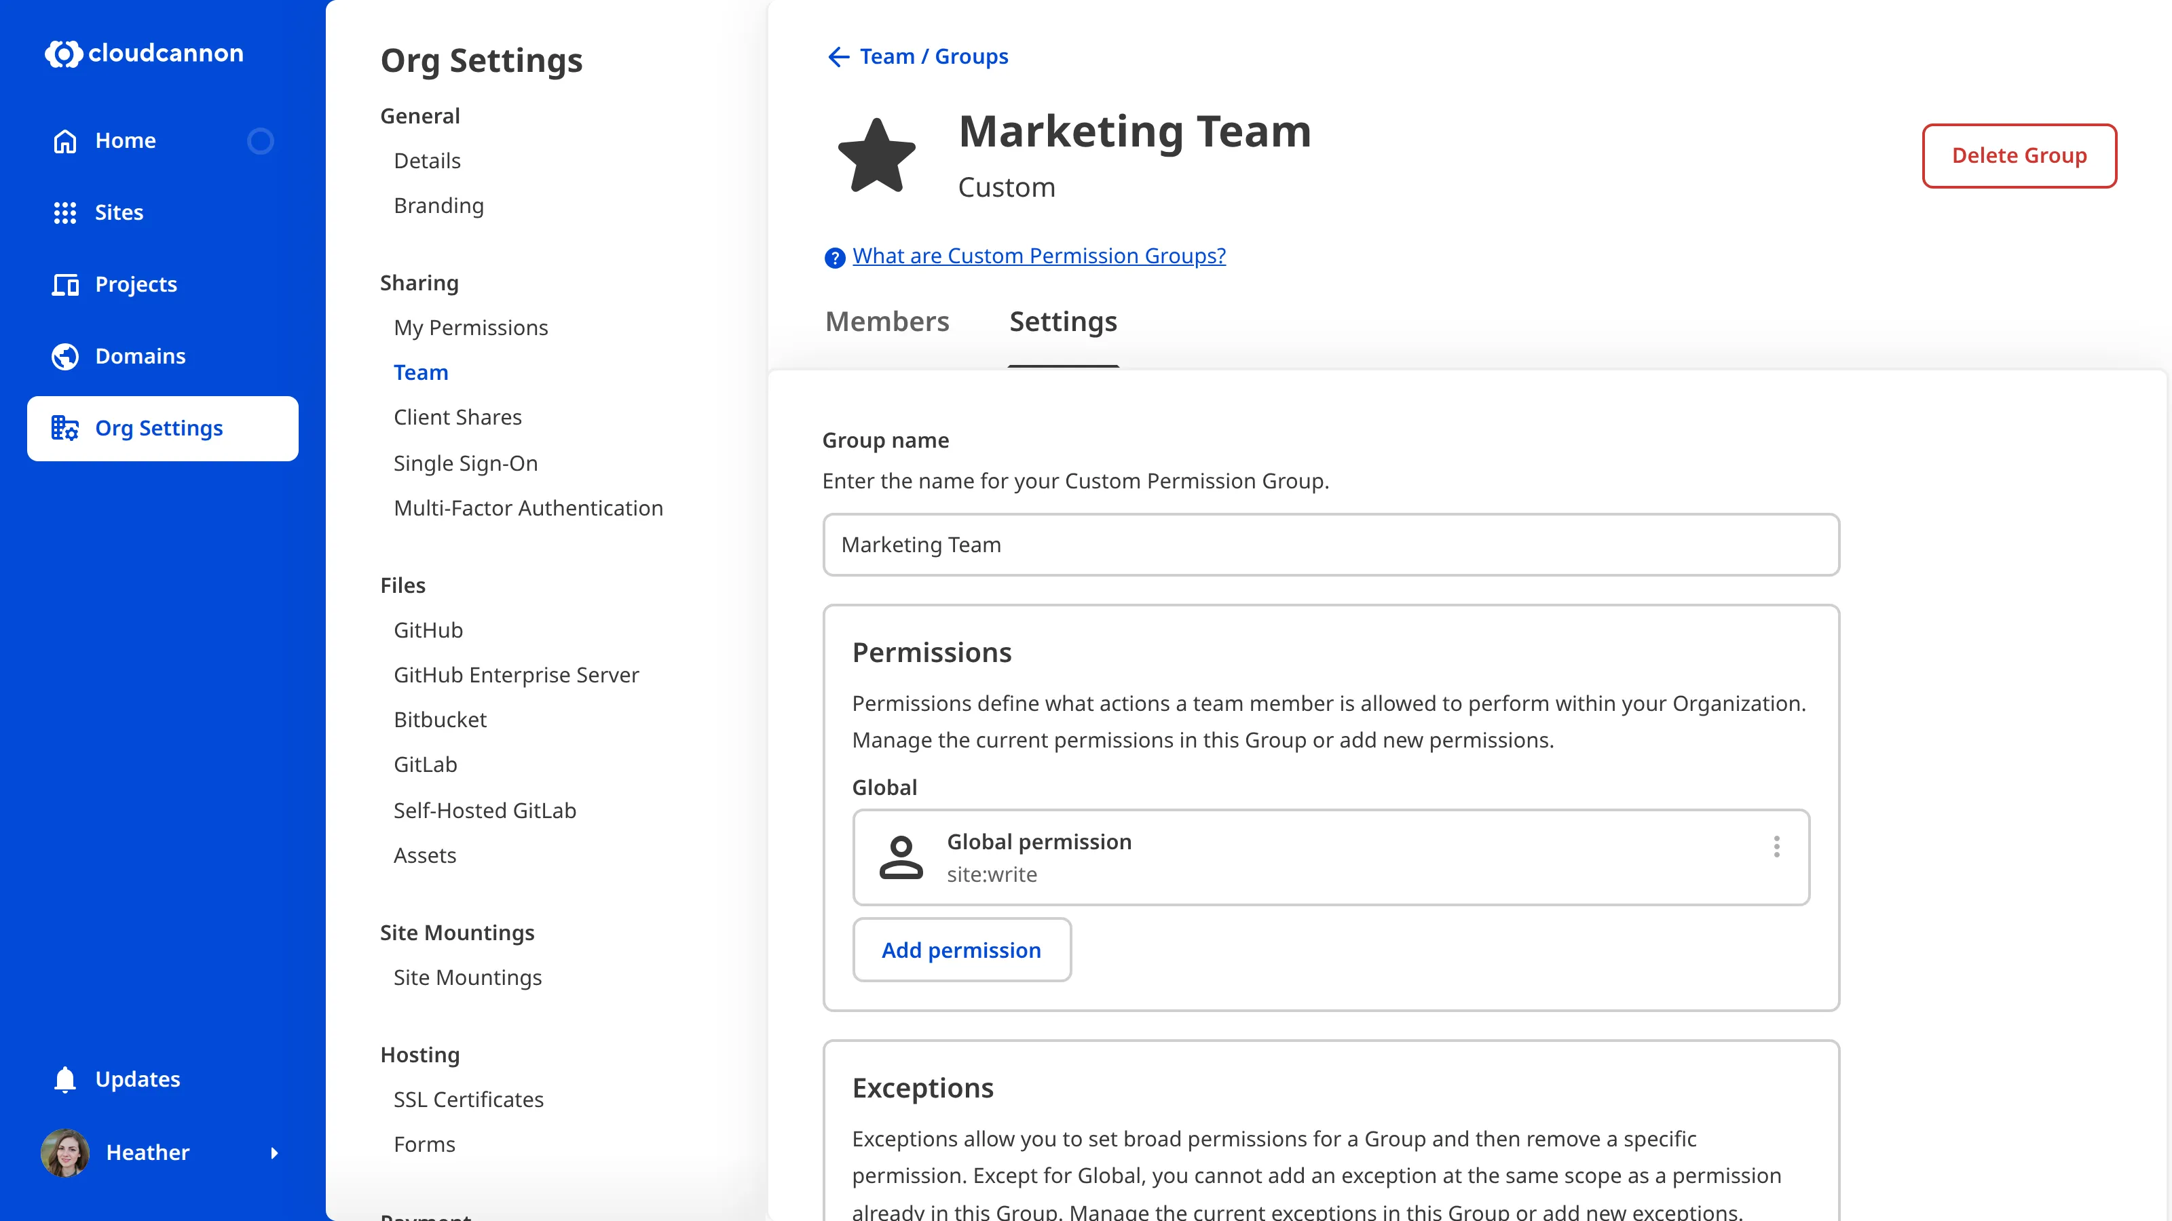Select the Domains globe icon
Screen dimensions: 2172x1221
(x=65, y=356)
